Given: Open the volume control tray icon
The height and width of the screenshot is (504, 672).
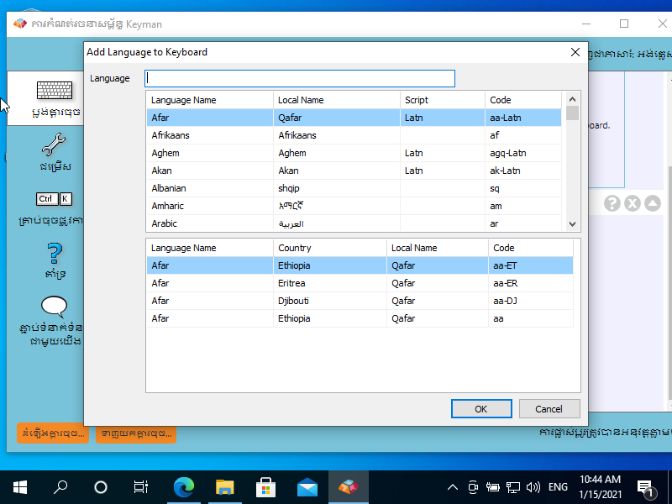Looking at the screenshot, I should pyautogui.click(x=533, y=487).
